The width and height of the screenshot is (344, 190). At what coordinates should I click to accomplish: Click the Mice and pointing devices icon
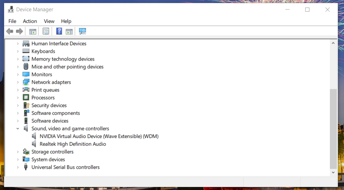[x=26, y=66]
